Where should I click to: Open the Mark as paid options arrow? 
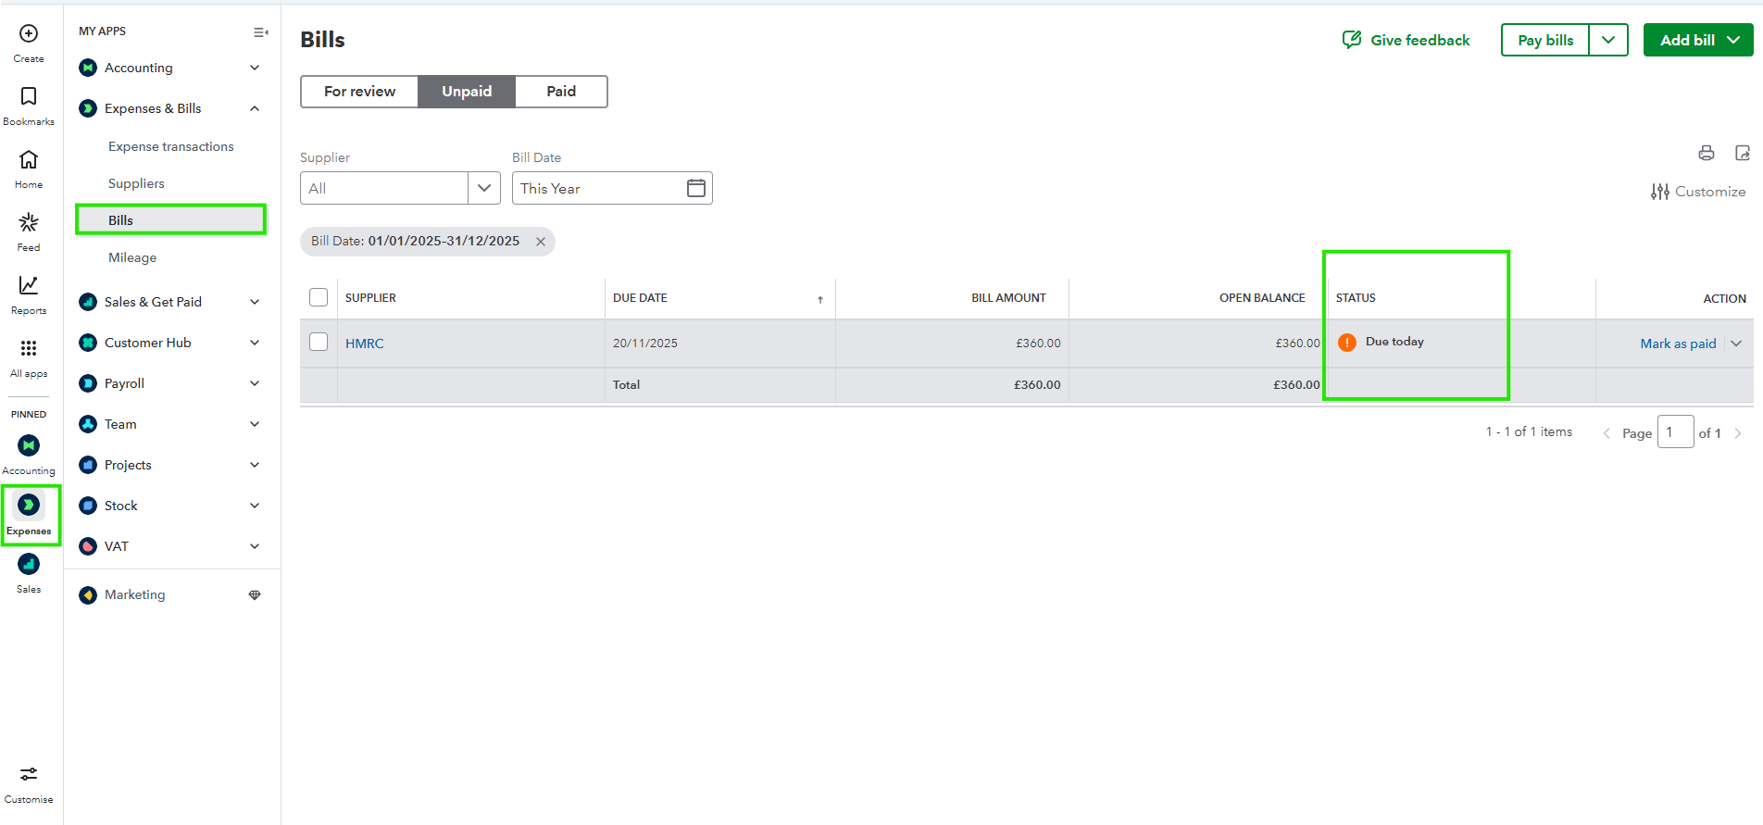1736,344
